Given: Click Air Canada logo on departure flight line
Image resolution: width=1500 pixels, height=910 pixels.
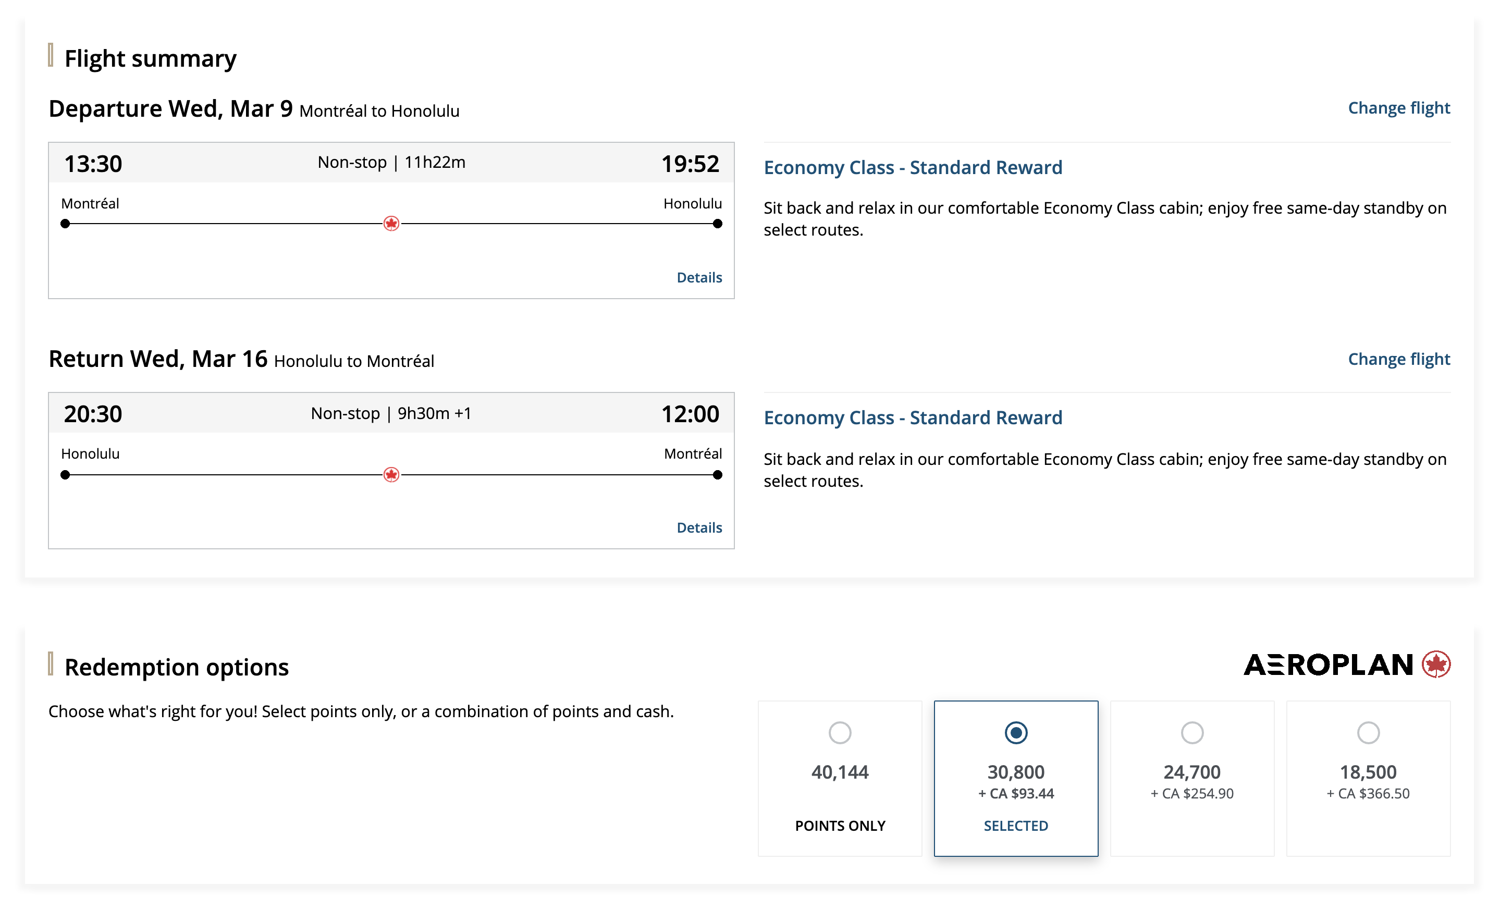Looking at the screenshot, I should 391,224.
